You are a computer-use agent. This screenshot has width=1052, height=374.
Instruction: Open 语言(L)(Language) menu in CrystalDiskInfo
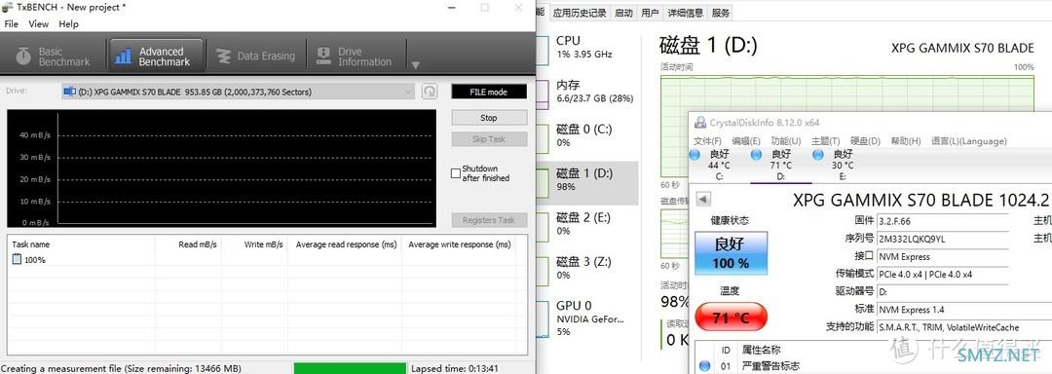point(969,141)
